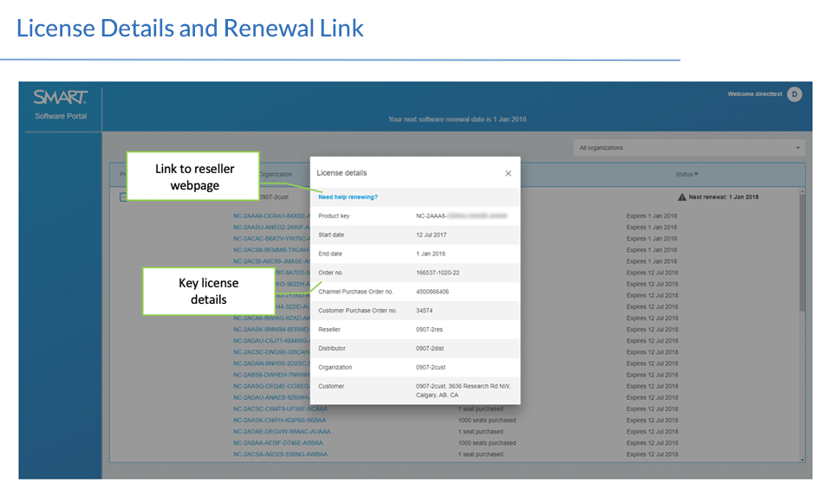Click channel purchase order 4500866406
Viewport: 832px width, 502px height.
coord(432,292)
